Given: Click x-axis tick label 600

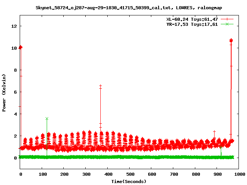Looking at the screenshot, I should (152, 174).
